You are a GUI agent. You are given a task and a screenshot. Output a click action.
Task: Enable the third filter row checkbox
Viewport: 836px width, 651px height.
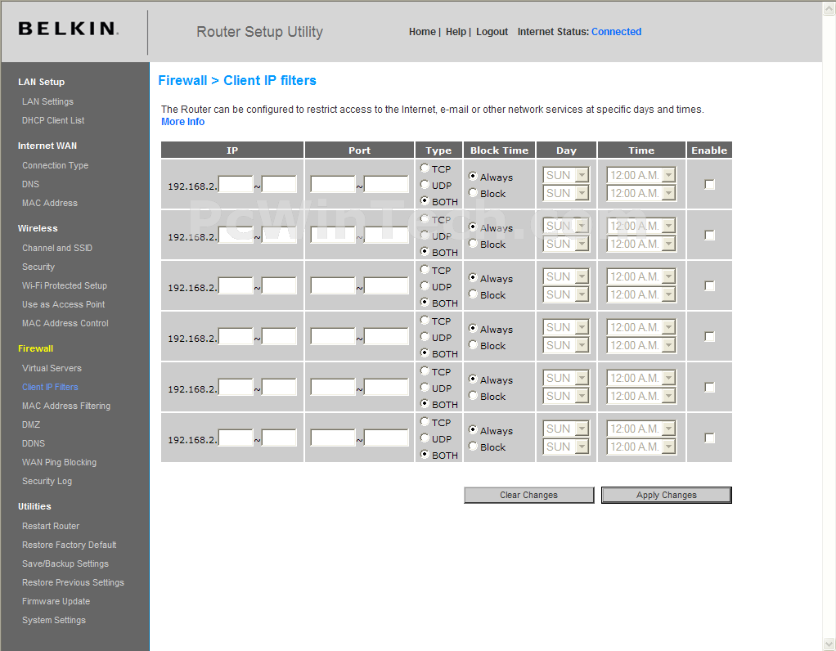[x=709, y=285]
